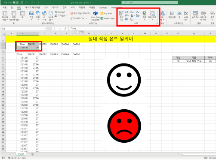Open the Bing Maps add-in
This screenshot has height=162, width=216.
106,13
